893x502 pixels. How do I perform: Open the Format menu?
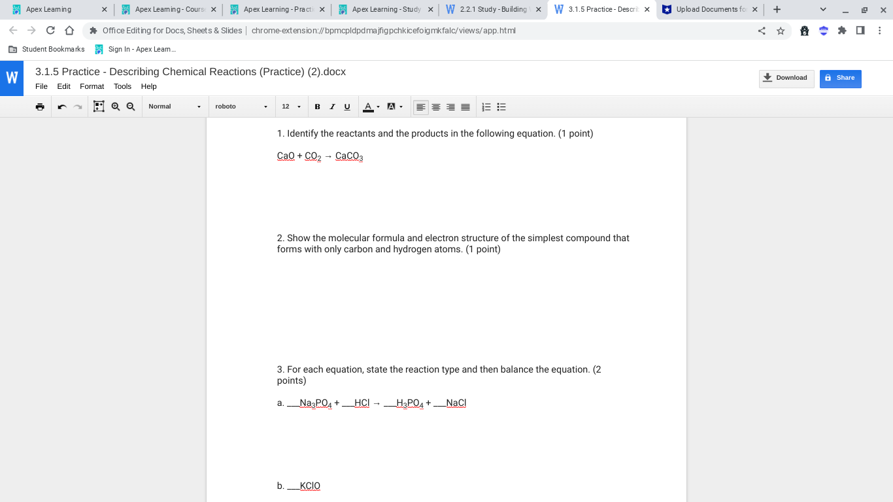92,86
